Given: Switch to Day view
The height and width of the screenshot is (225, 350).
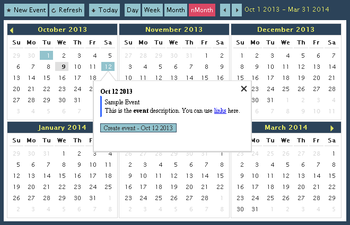Looking at the screenshot, I should [133, 10].
